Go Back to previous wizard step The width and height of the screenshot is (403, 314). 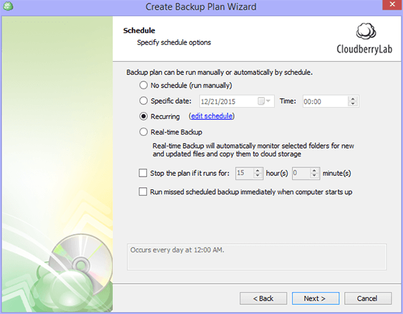tap(264, 299)
